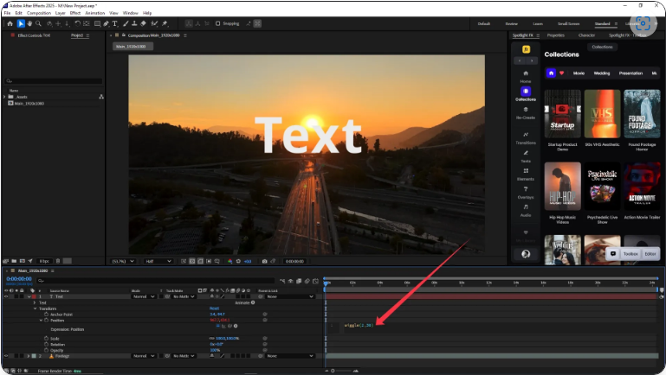Viewport: 666px width, 375px height.
Task: Click Reset next to Transform
Action: [x=215, y=308]
